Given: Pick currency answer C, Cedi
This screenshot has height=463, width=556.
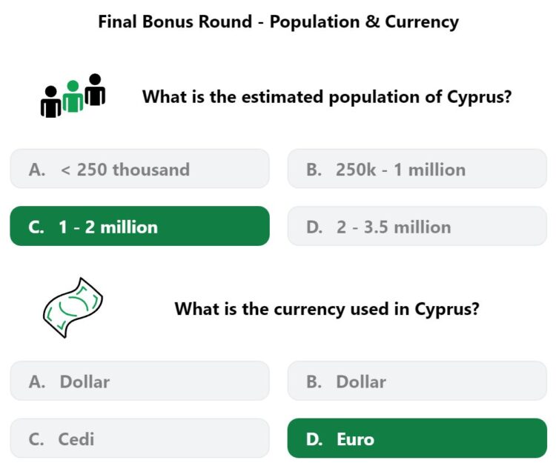Looking at the screenshot, I should coord(139,439).
